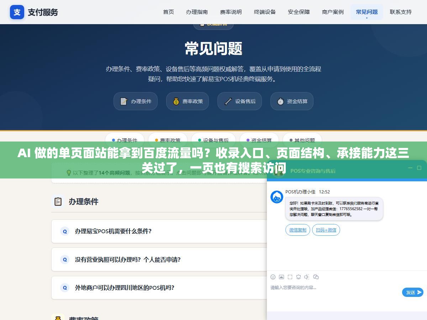This screenshot has width=427, height=320.
Task: Click the WeChat icon in chat toolbar
Action: 316,277
